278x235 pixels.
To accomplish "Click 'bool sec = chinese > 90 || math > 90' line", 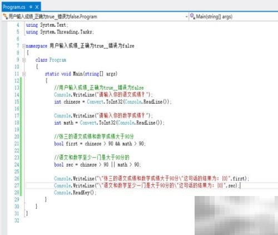I will (97, 164).
